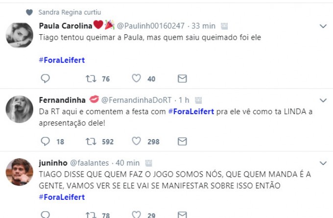Expand options menu for Paula Carolina's tweet

coord(323,25)
